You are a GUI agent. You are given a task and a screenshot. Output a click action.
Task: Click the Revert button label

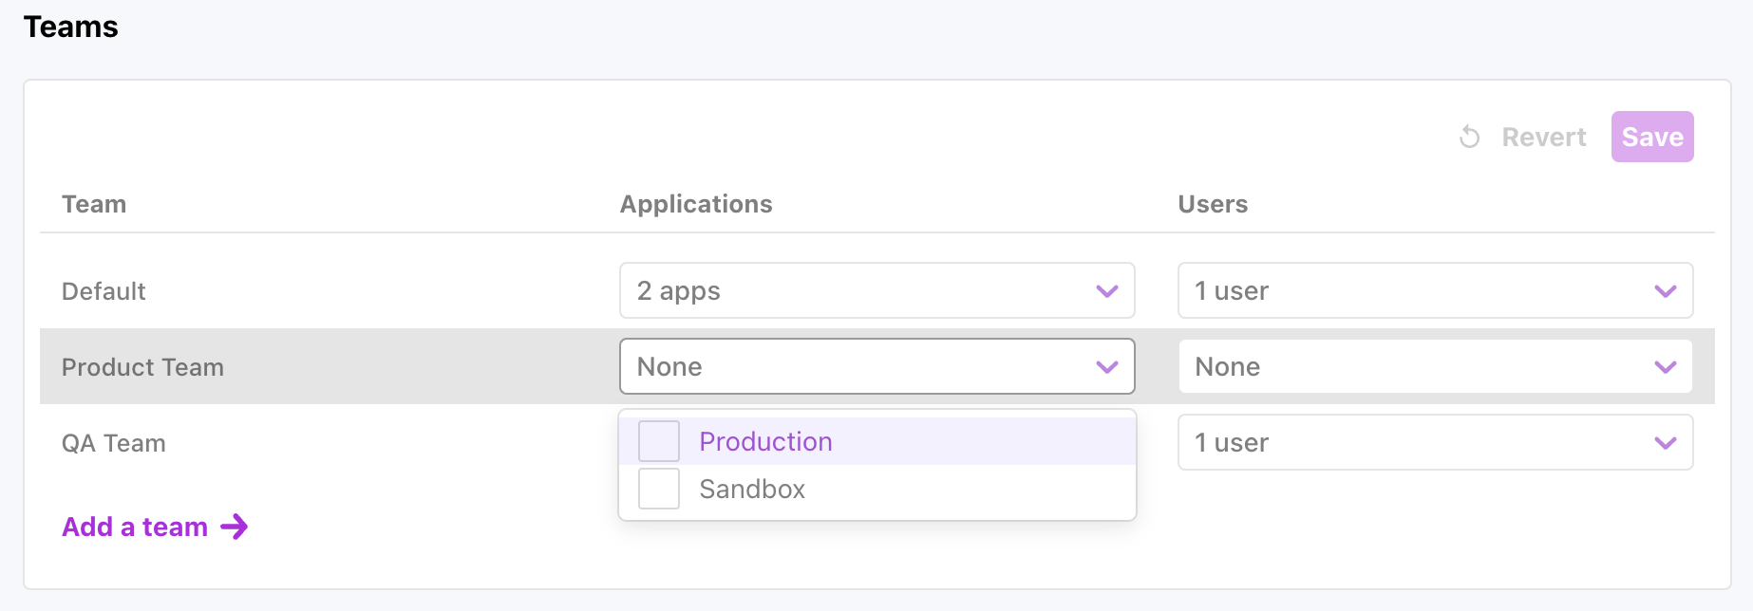1543,138
